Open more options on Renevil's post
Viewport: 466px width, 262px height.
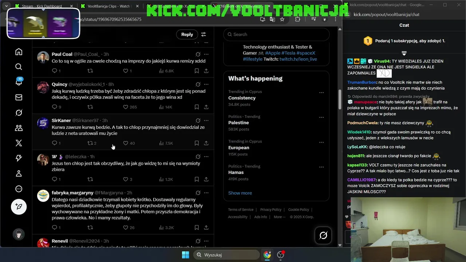[x=206, y=241]
